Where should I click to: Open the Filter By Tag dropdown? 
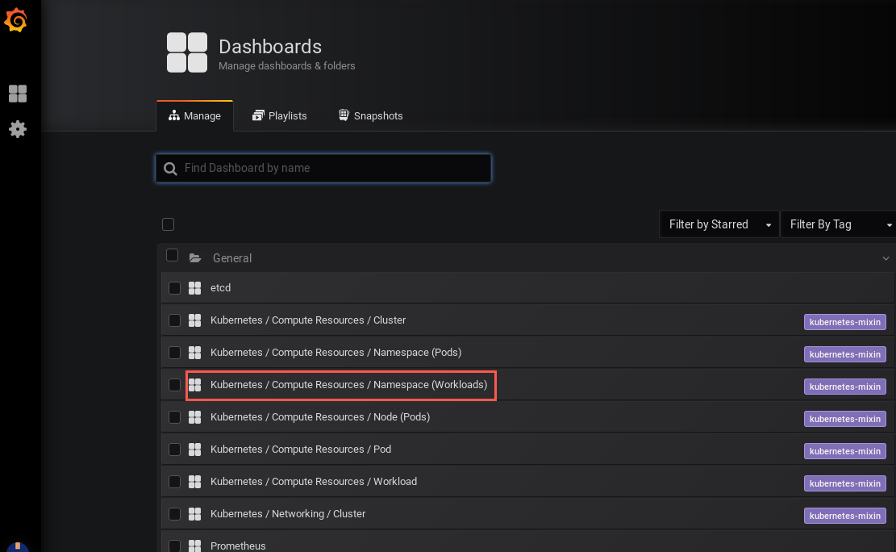[838, 224]
